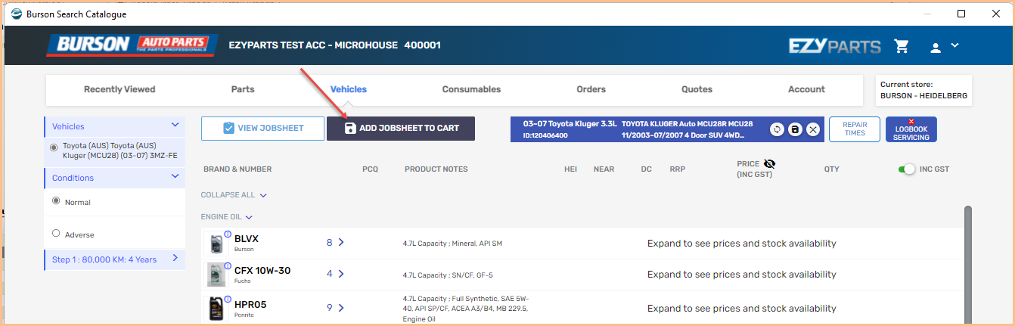The width and height of the screenshot is (1015, 326).
Task: Refresh the selected Toyota Kluger vehicle
Action: tap(777, 129)
